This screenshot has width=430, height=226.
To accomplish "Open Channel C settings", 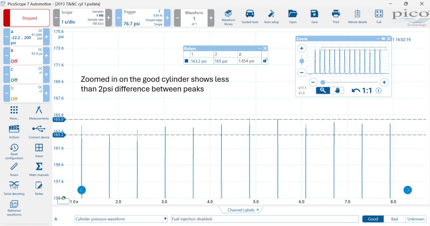I will pos(26,74).
